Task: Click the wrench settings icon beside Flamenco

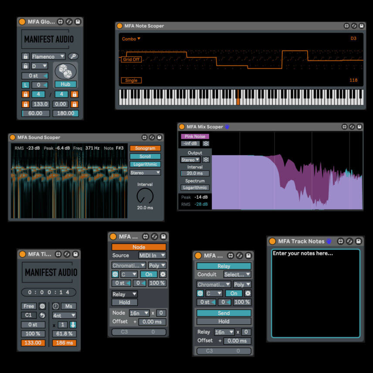Action: 73,56
